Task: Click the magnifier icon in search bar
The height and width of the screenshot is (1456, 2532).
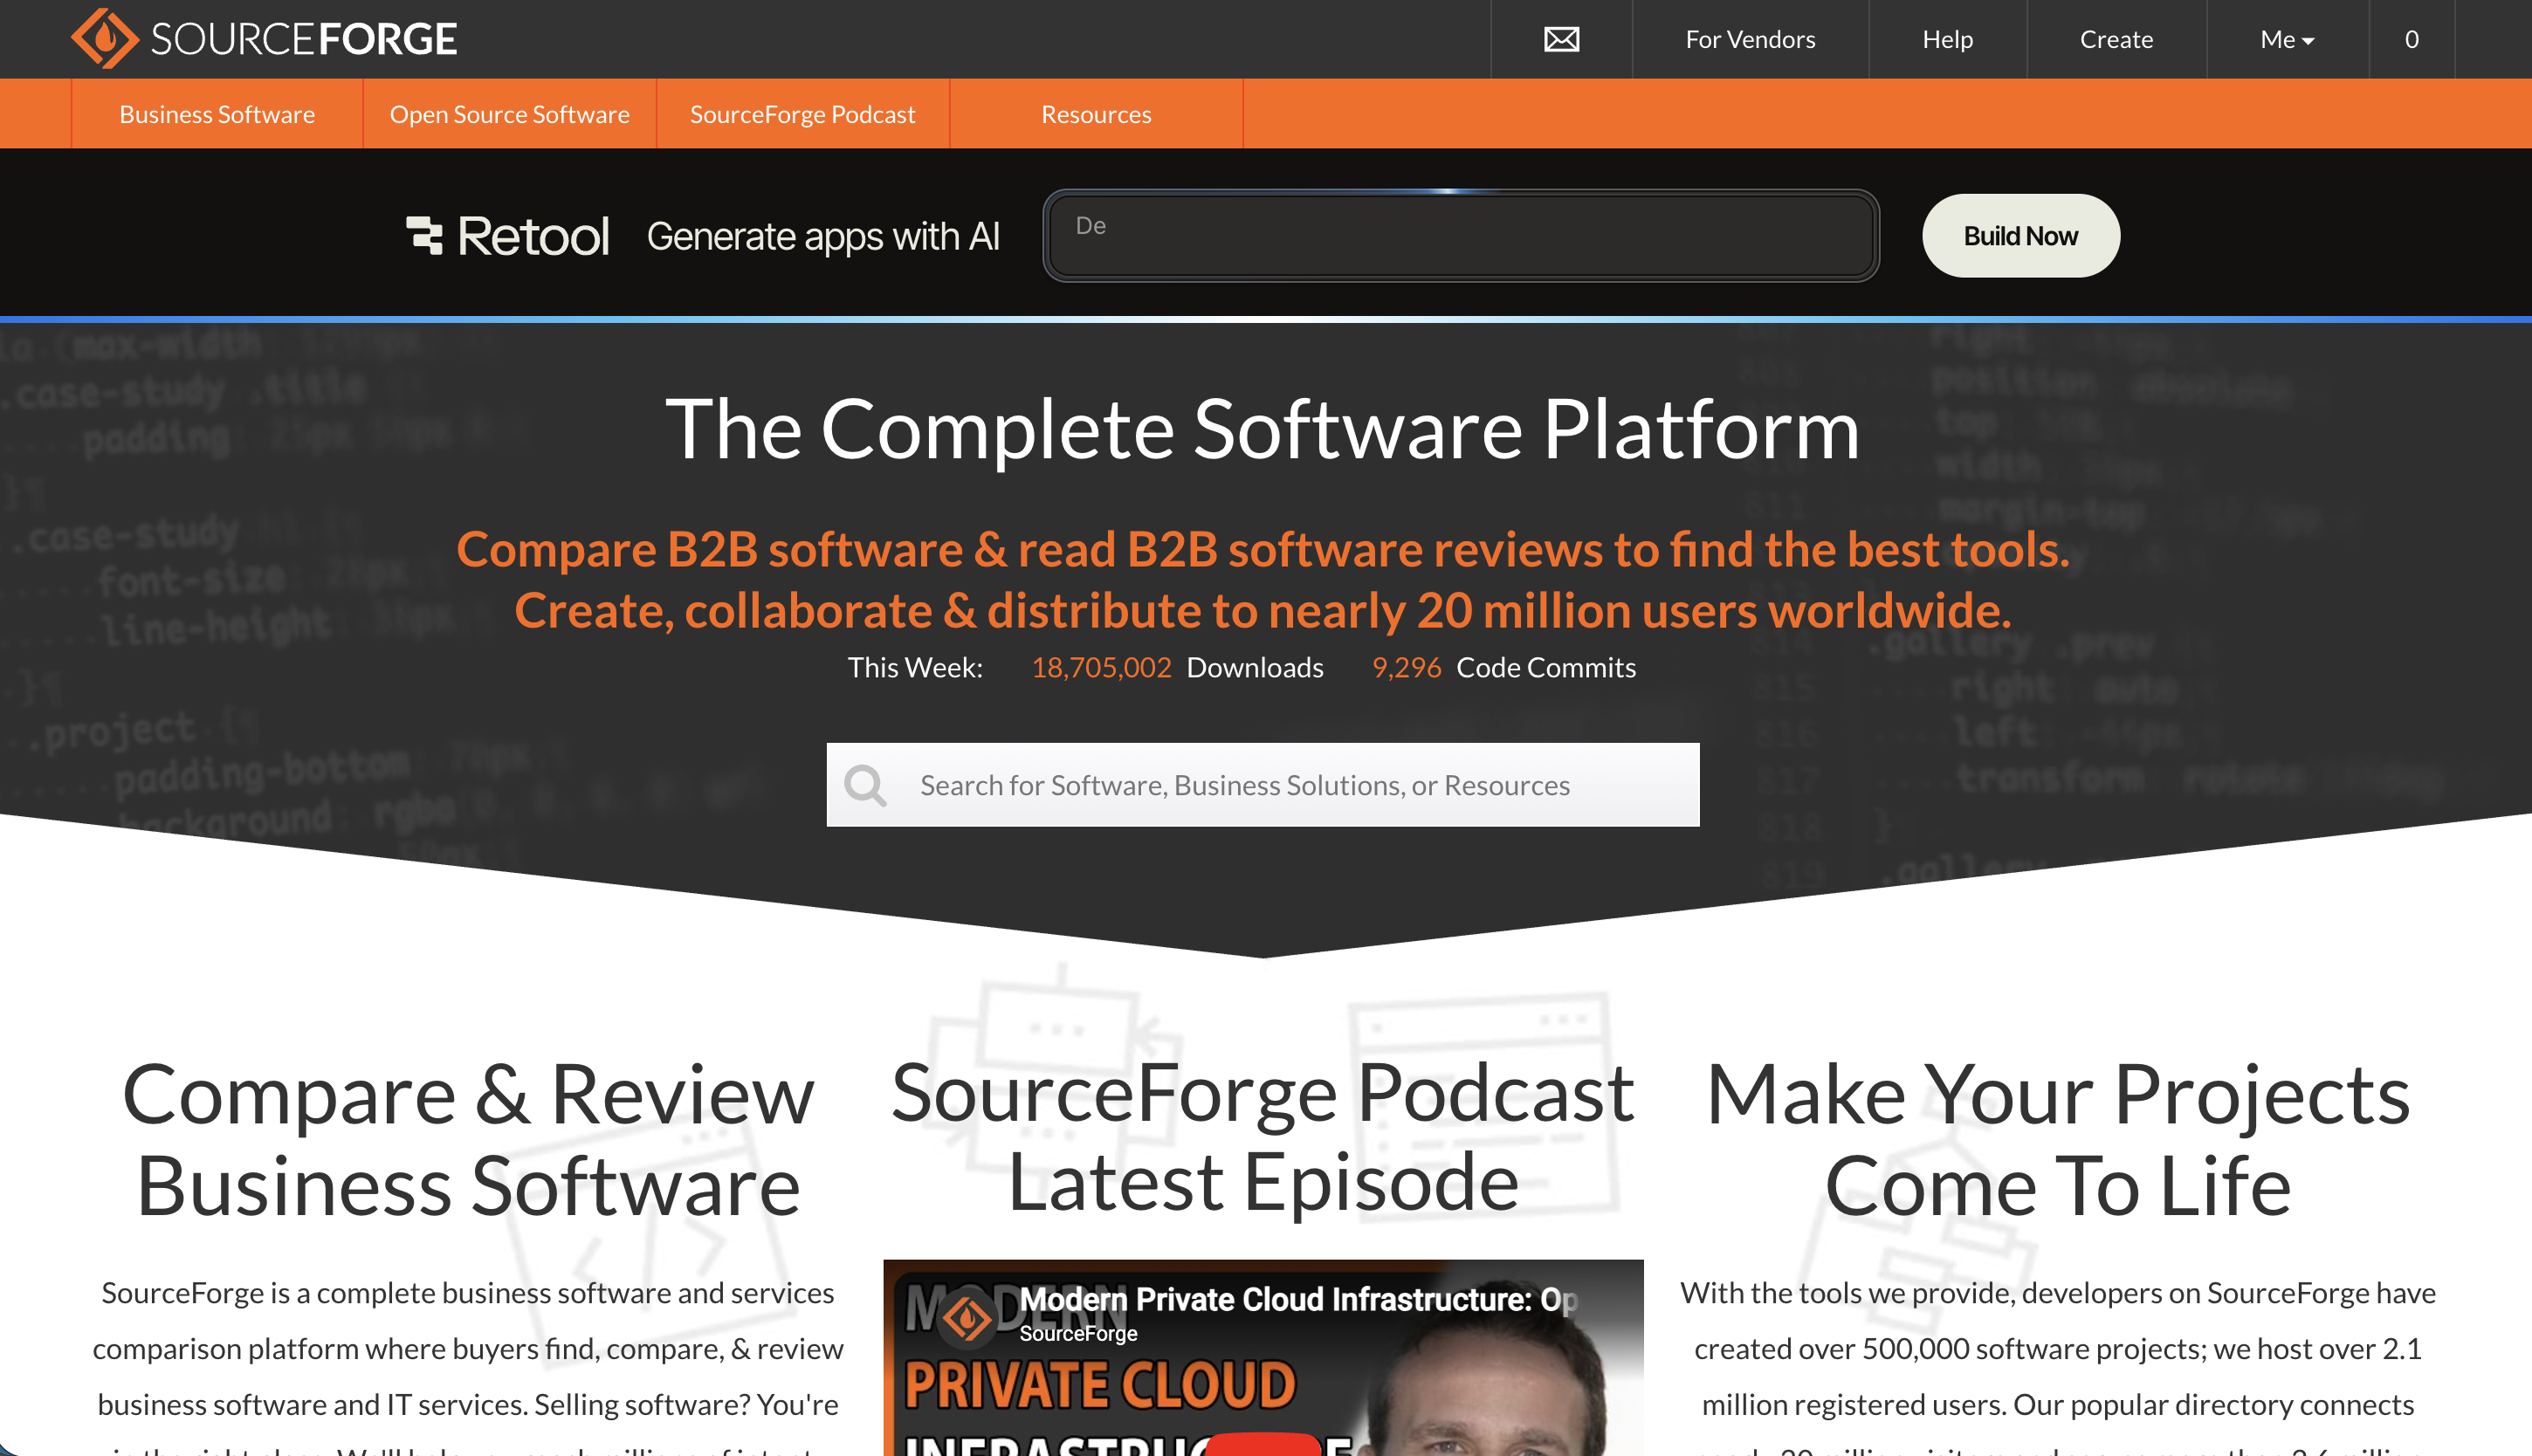Action: coord(865,785)
